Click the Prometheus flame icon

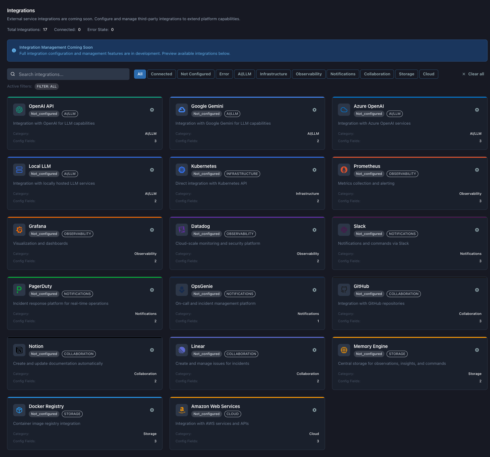[344, 169]
